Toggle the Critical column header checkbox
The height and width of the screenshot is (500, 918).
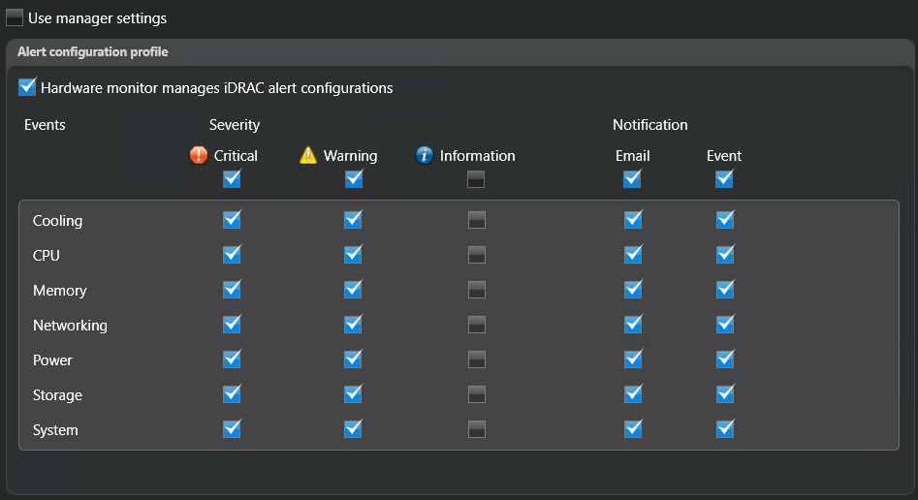click(x=232, y=178)
